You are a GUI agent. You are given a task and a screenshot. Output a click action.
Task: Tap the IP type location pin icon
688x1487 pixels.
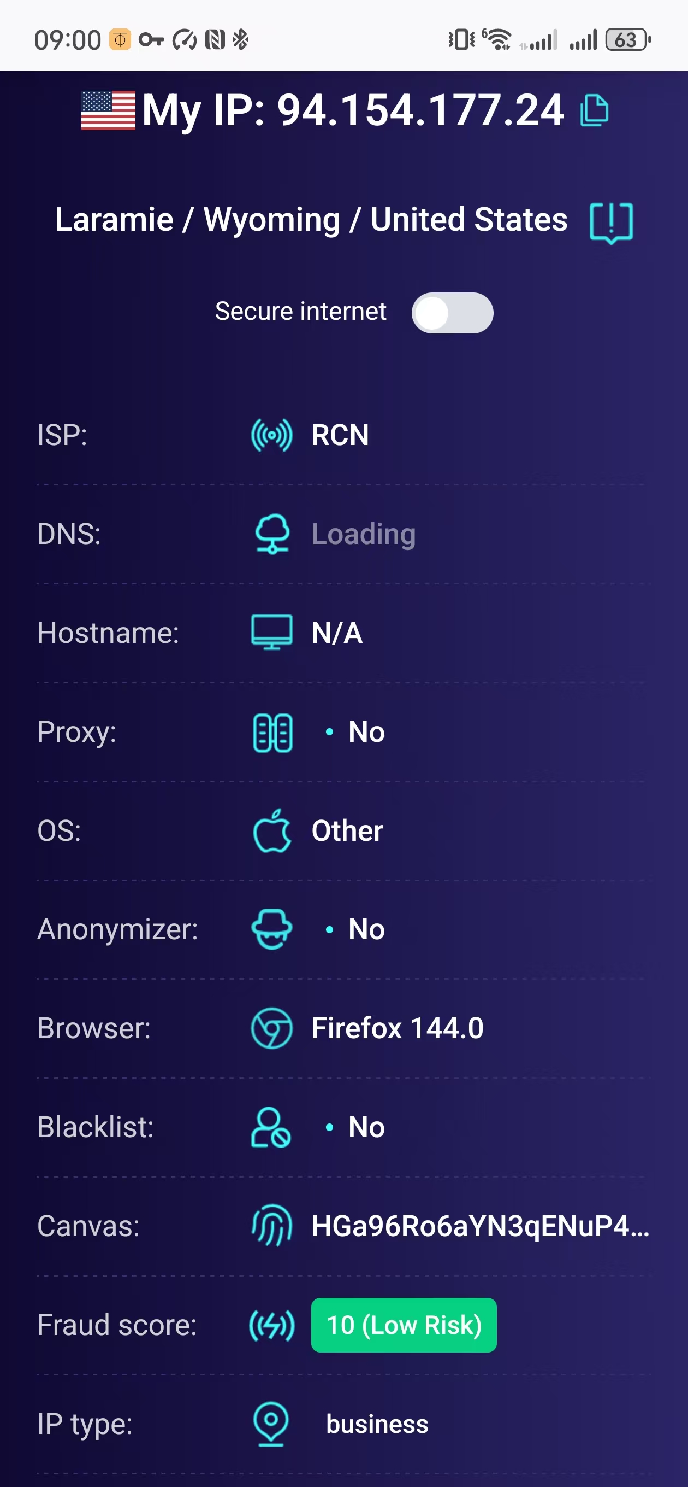click(271, 1424)
